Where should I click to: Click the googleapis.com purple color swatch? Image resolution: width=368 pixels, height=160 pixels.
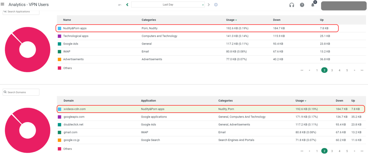pos(59,117)
